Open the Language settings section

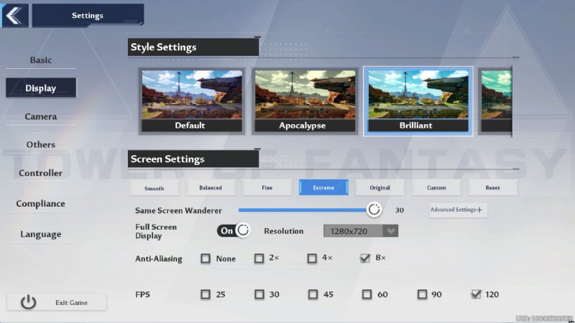tap(41, 234)
